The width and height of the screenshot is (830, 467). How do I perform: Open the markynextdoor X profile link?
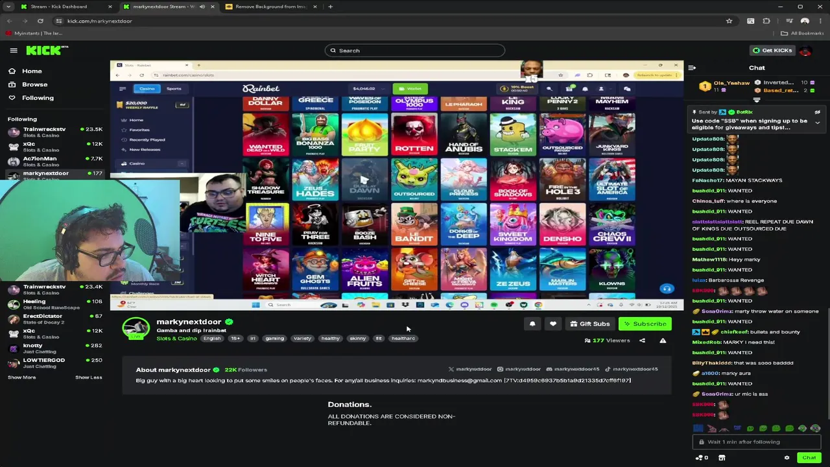[470, 369]
